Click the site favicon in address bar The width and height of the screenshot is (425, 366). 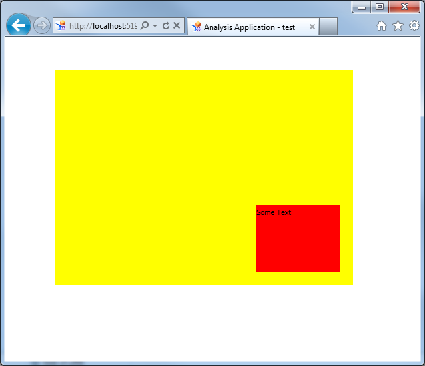click(61, 25)
